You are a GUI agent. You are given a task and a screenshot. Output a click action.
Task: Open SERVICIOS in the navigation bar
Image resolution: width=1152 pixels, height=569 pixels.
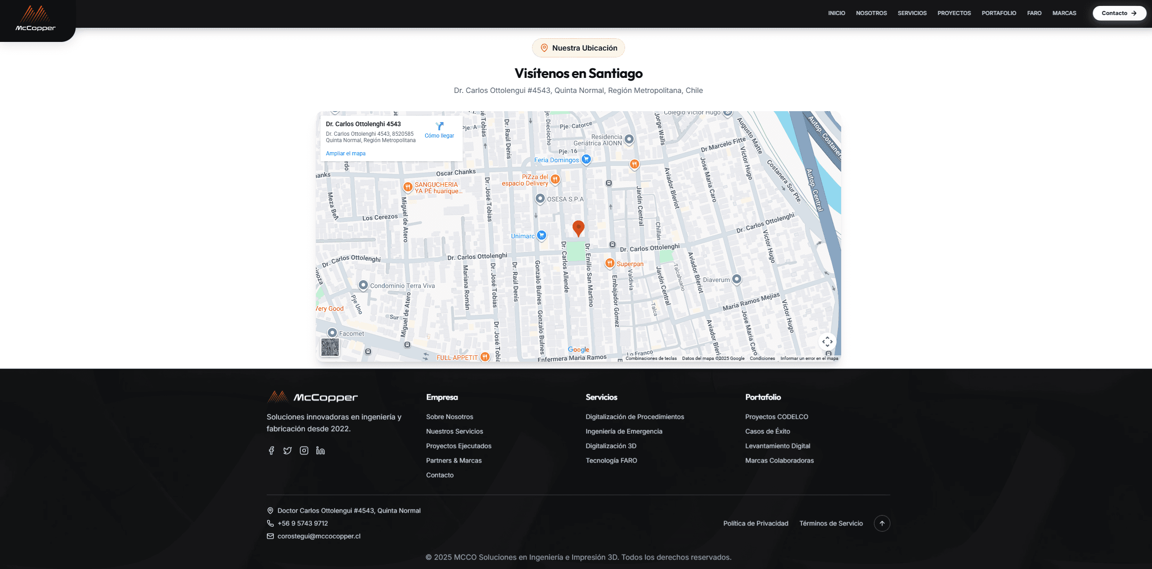912,13
